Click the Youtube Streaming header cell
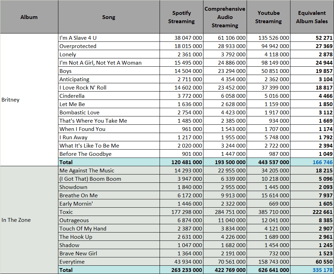 pyautogui.click(x=268, y=17)
